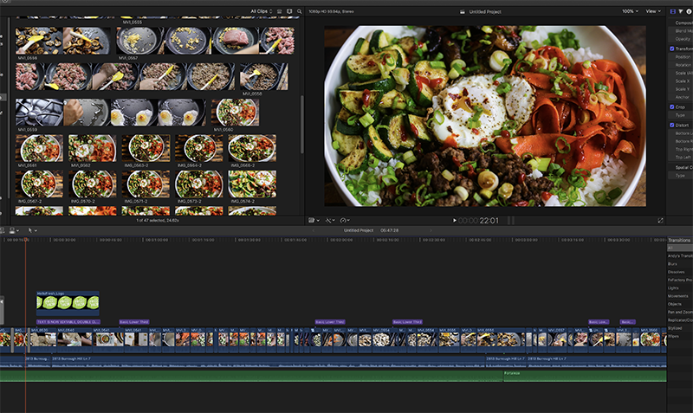Select browser clip MVI_0562 thumbnail

[93, 148]
